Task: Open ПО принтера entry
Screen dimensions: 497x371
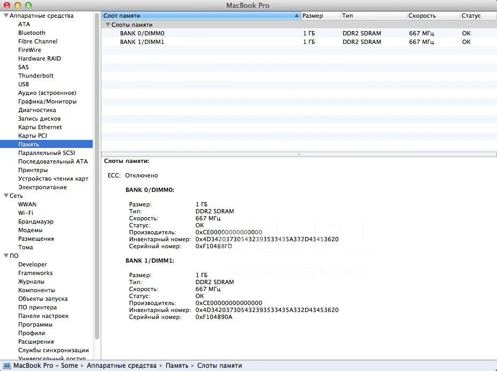Action: tap(38, 307)
